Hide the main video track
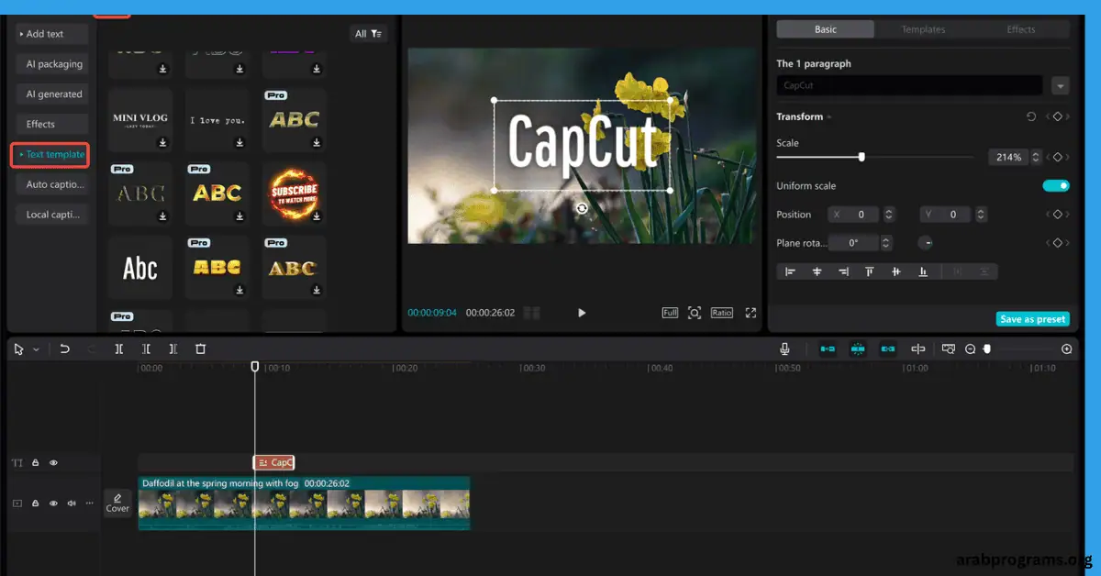This screenshot has width=1101, height=576. tap(53, 504)
